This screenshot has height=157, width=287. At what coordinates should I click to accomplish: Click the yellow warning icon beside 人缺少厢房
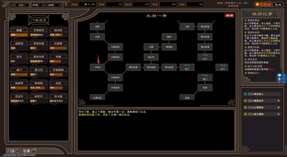(246, 114)
